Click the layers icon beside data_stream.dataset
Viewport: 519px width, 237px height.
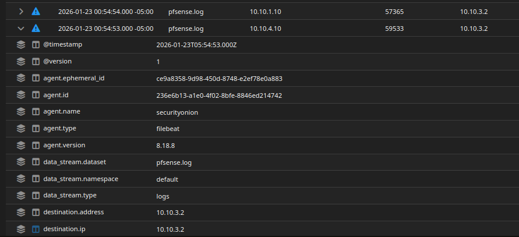[x=21, y=162]
